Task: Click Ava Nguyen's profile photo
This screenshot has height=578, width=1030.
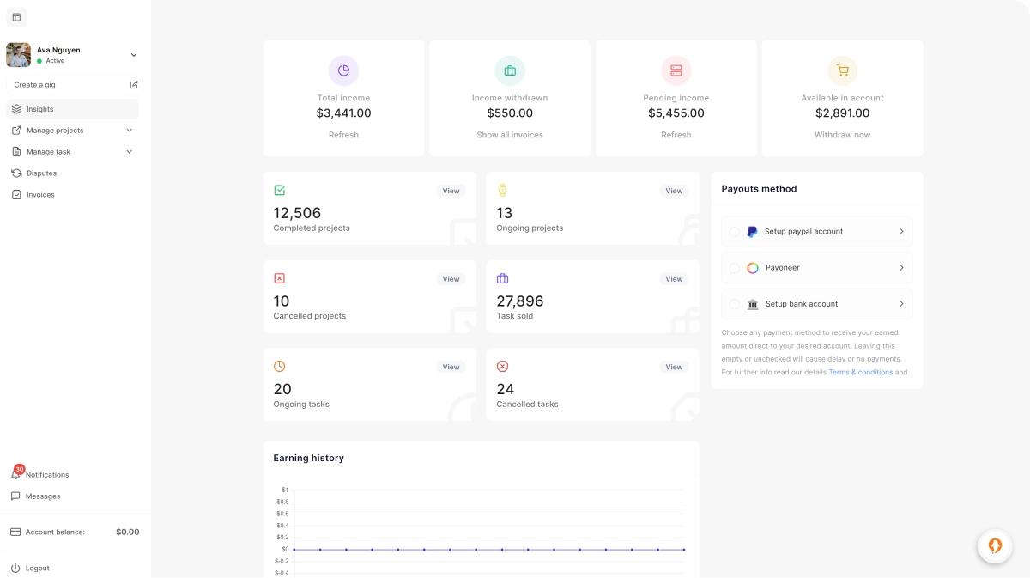Action: (18, 55)
